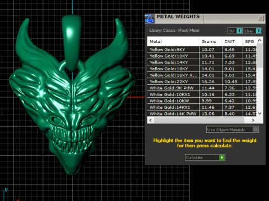Click the Library: Classic - (Fast)-Metal label
Image resolution: width=269 pixels, height=201 pixels.
click(174, 30)
